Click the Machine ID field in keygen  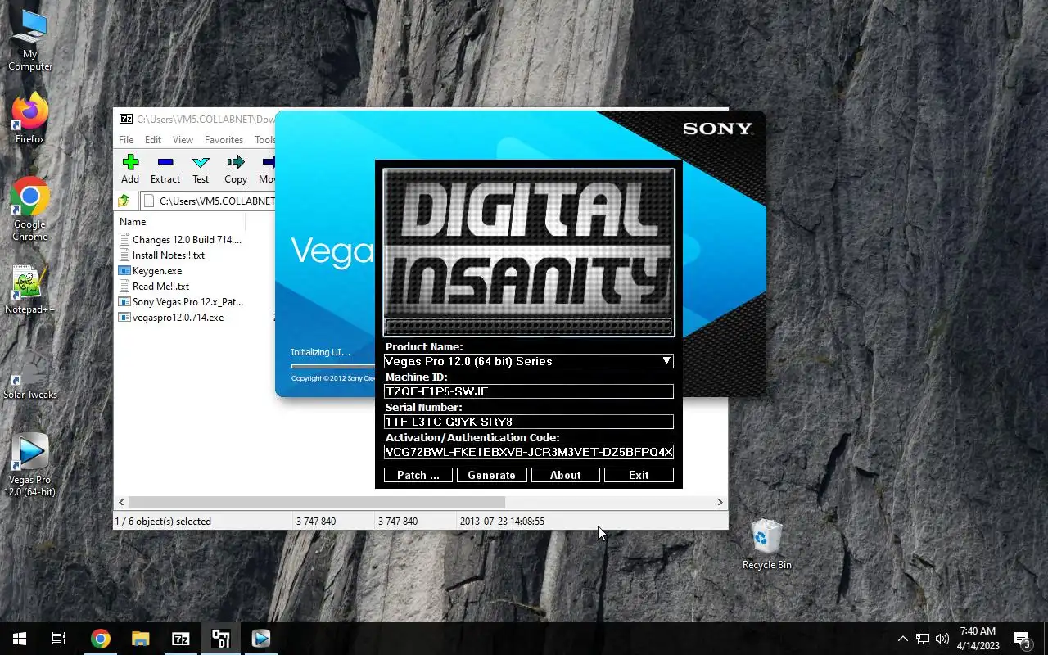529,391
